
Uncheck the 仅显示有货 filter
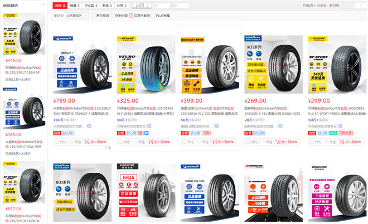[x=131, y=16]
